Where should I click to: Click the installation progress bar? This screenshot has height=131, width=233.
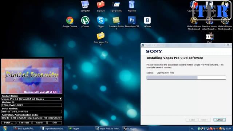(186, 78)
